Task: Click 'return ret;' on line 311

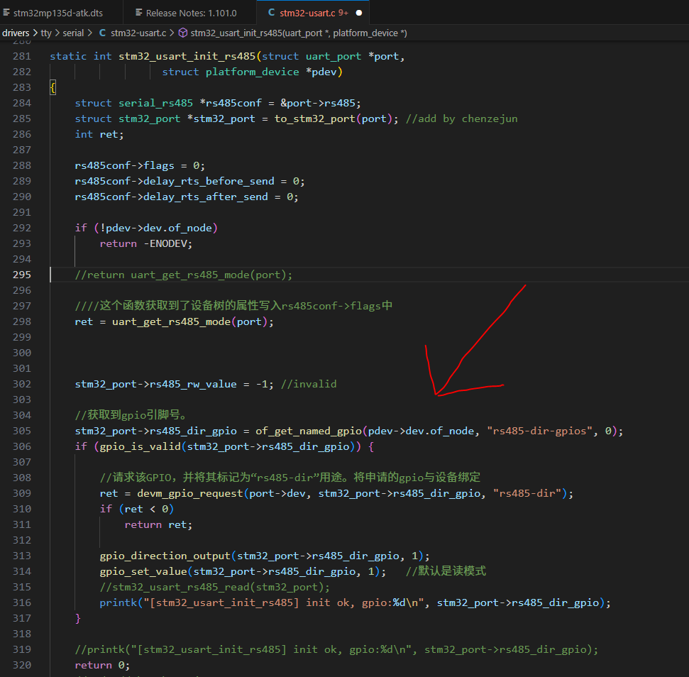Action: [x=158, y=524]
